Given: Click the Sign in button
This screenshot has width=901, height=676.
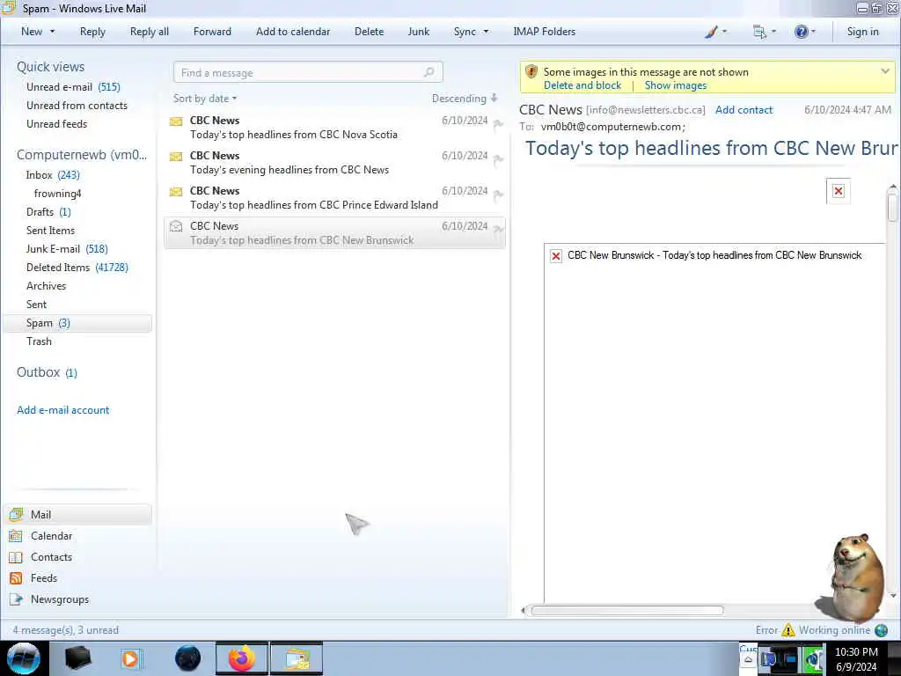Looking at the screenshot, I should pyautogui.click(x=862, y=32).
